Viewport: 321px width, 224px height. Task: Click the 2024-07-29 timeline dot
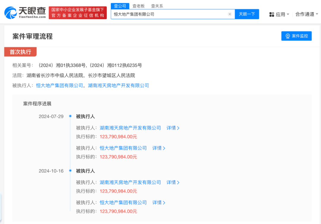70,116
